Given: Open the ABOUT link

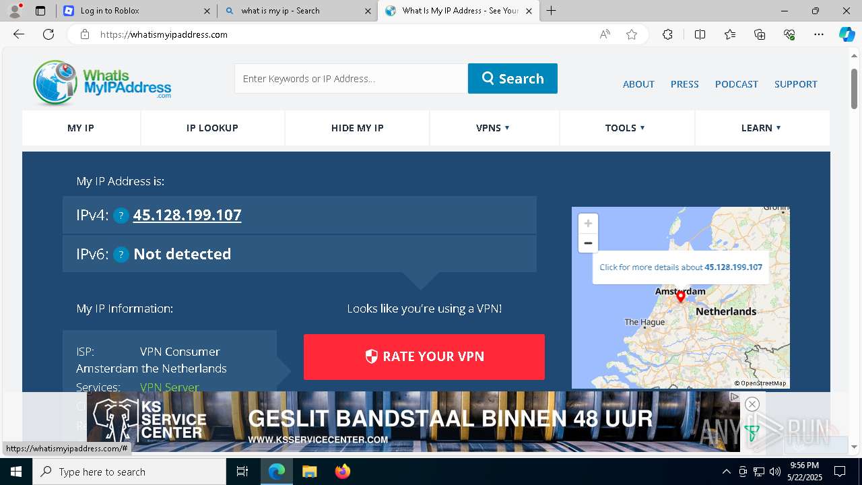Looking at the screenshot, I should [638, 84].
